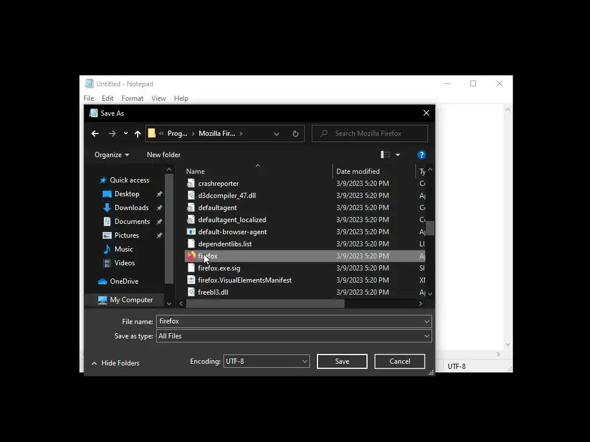
Task: Click Prog... breadcrumb in address bar
Action: coord(177,134)
